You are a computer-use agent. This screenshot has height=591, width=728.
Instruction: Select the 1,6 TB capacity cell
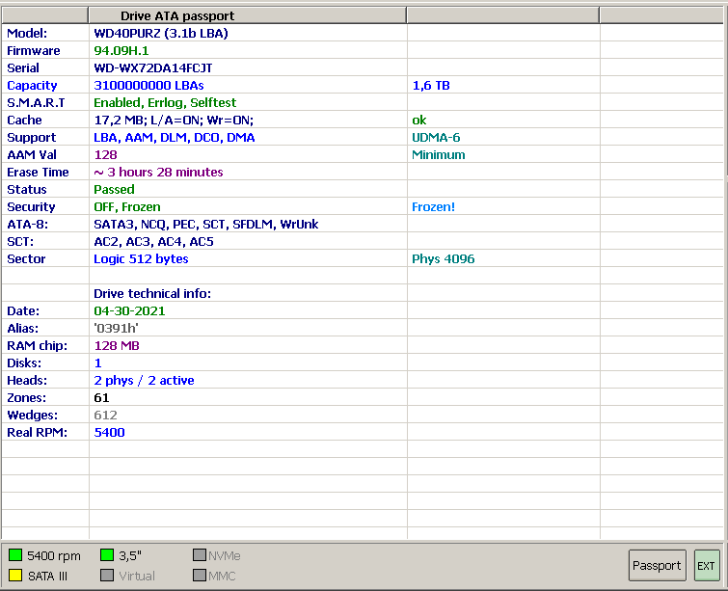[x=431, y=86]
